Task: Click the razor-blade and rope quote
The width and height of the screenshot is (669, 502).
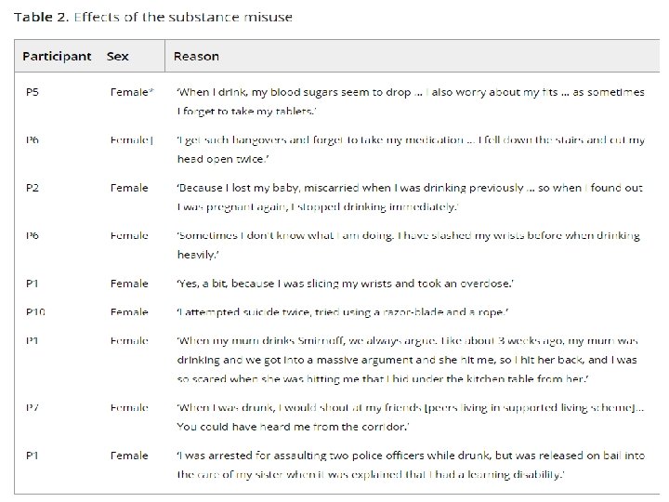Action: pyautogui.click(x=343, y=312)
